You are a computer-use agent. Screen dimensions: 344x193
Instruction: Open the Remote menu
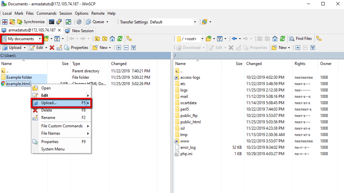click(98, 13)
